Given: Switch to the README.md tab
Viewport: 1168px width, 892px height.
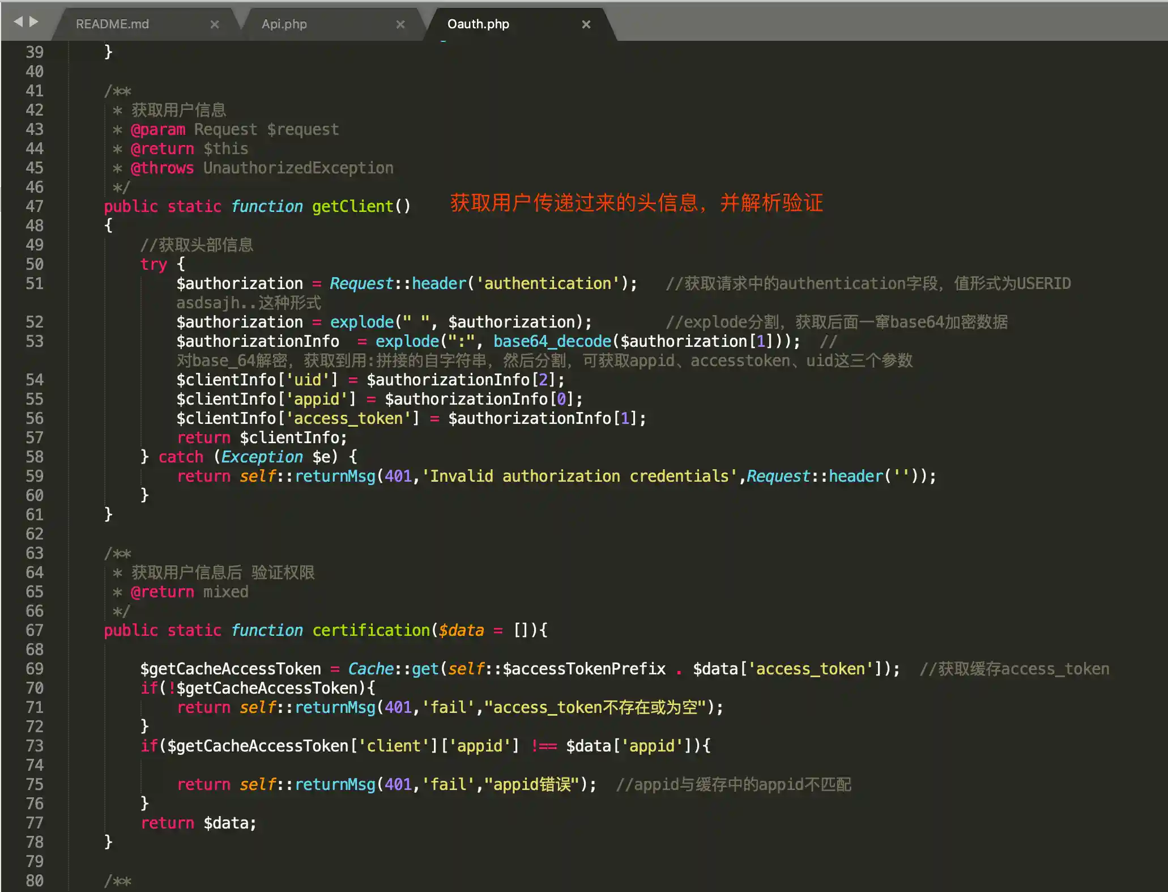Looking at the screenshot, I should [x=113, y=24].
